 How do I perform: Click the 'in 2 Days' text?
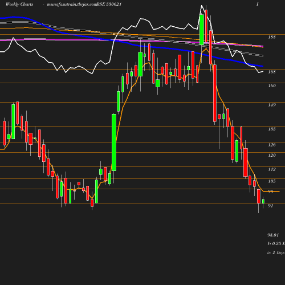(x=276, y=253)
